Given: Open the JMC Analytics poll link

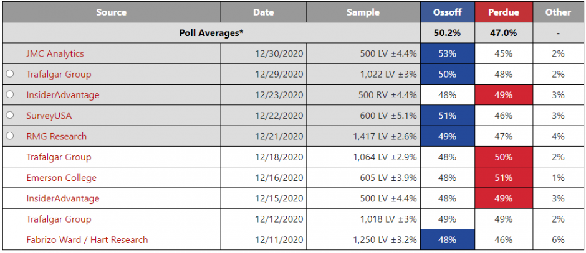Looking at the screenshot, I should click(x=55, y=53).
